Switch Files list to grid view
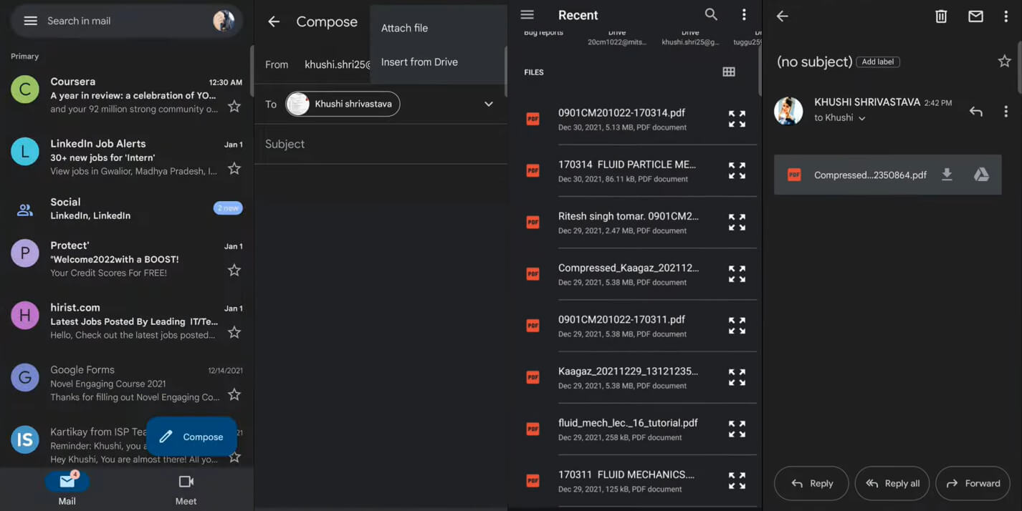 [729, 72]
